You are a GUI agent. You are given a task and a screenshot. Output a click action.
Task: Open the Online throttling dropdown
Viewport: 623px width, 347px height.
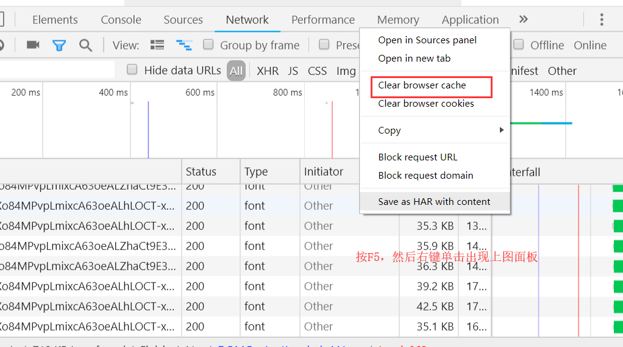[590, 45]
